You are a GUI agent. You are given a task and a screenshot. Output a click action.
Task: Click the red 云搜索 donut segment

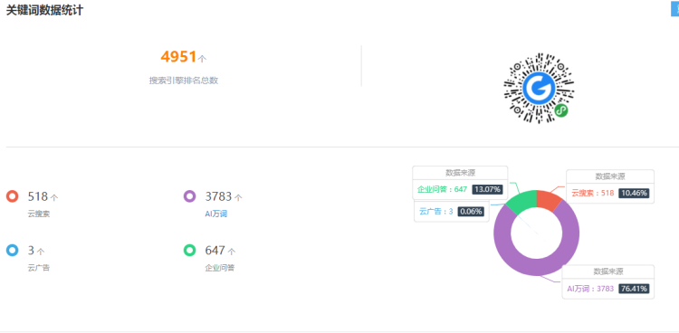548,199
